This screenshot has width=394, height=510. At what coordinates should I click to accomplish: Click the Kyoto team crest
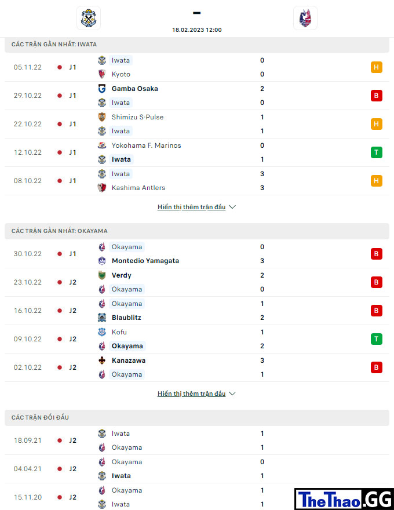point(102,74)
